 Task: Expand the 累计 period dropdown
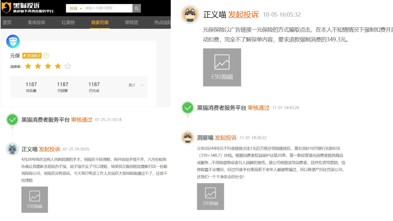[x=136, y=85]
